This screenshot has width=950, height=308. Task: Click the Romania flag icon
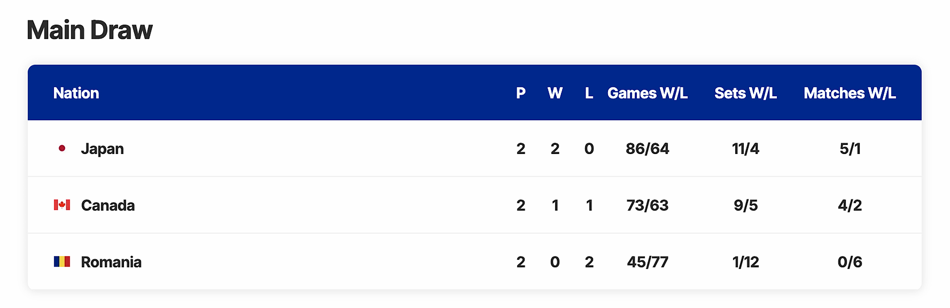click(x=62, y=262)
